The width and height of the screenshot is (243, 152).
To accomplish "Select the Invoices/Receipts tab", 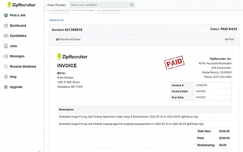I will point(83,11).
